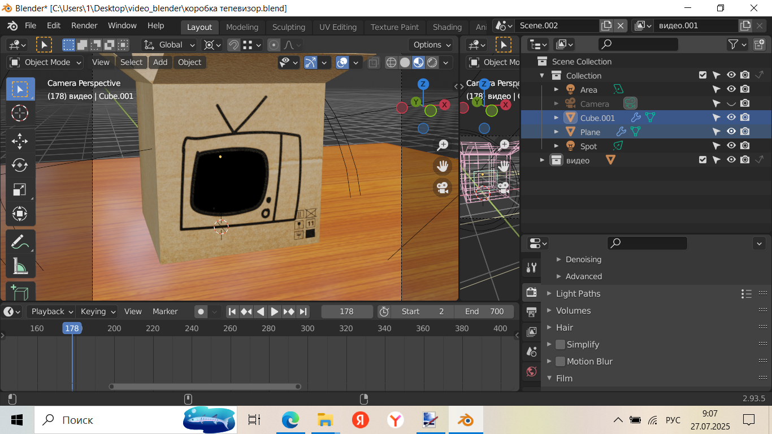Switch to the Shading workspace tab
This screenshot has height=434, width=772.
(x=447, y=27)
